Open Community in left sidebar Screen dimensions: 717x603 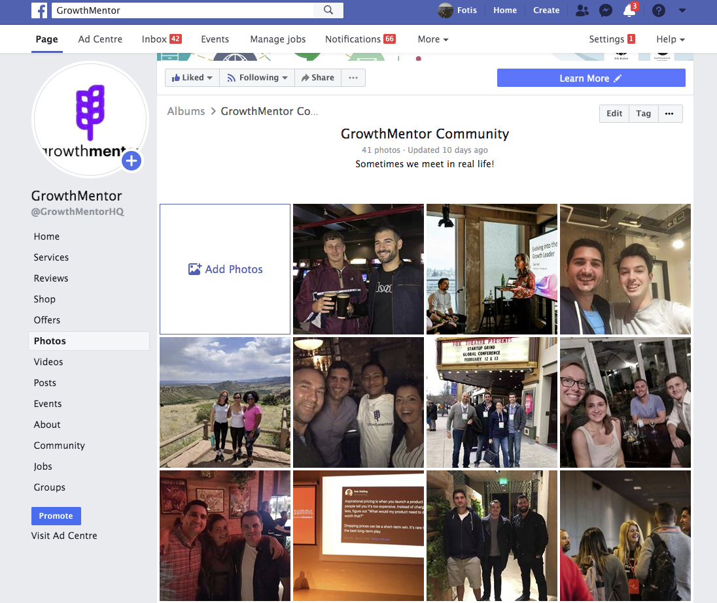tap(59, 446)
